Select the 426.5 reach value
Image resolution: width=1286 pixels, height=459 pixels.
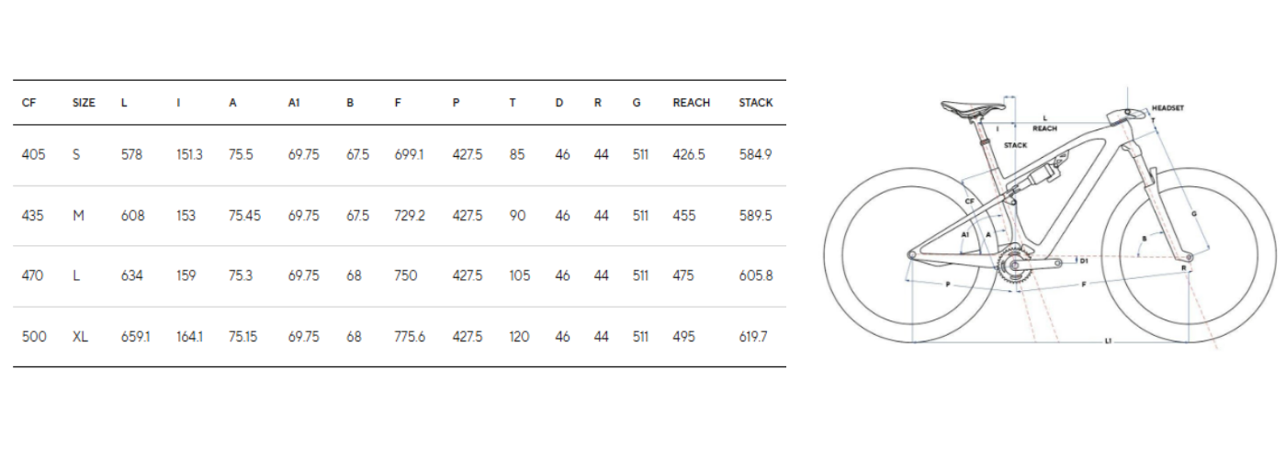689,155
